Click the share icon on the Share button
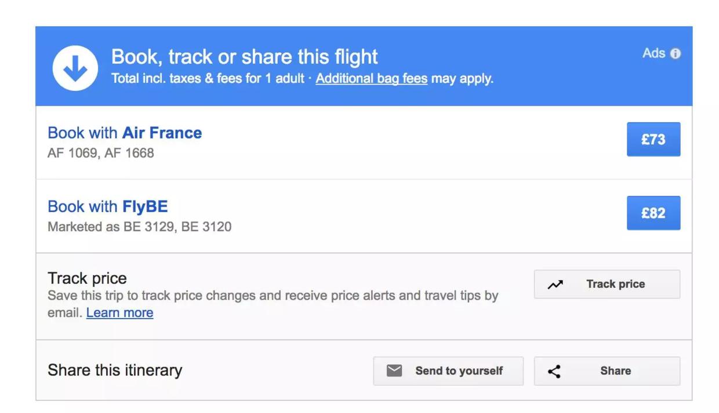This screenshot has height=413, width=719. tap(554, 371)
